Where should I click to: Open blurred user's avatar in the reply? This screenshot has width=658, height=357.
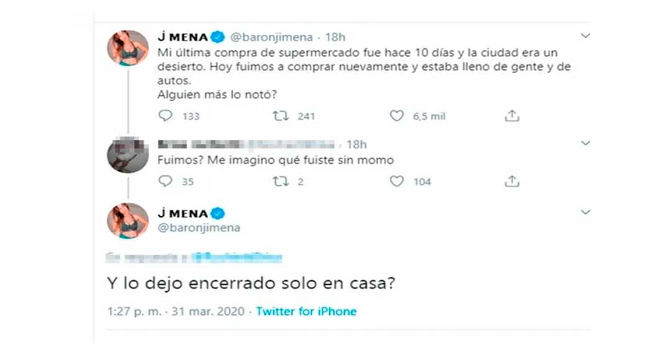(x=127, y=154)
